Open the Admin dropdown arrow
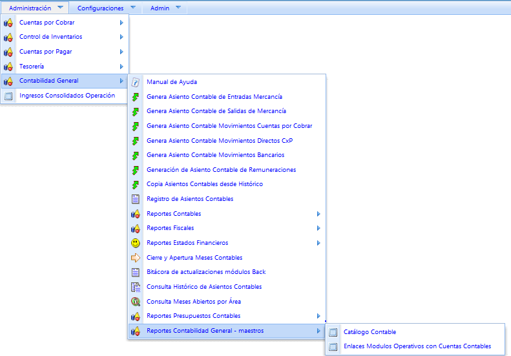The width and height of the screenshot is (511, 356). tap(178, 7)
